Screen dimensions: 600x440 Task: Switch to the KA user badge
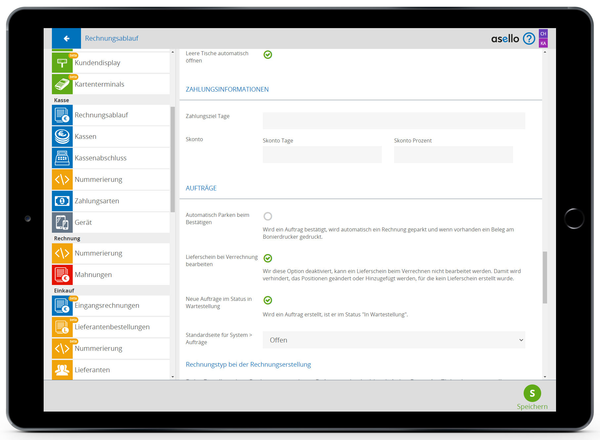pyautogui.click(x=543, y=43)
